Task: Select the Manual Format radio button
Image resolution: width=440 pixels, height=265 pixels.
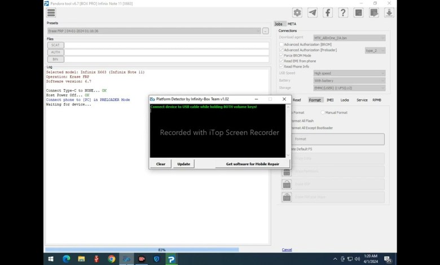Action: 323,112
